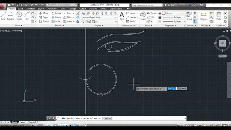Image resolution: width=231 pixels, height=130 pixels.
Task: Click the Array tool
Action: pos(68,21)
